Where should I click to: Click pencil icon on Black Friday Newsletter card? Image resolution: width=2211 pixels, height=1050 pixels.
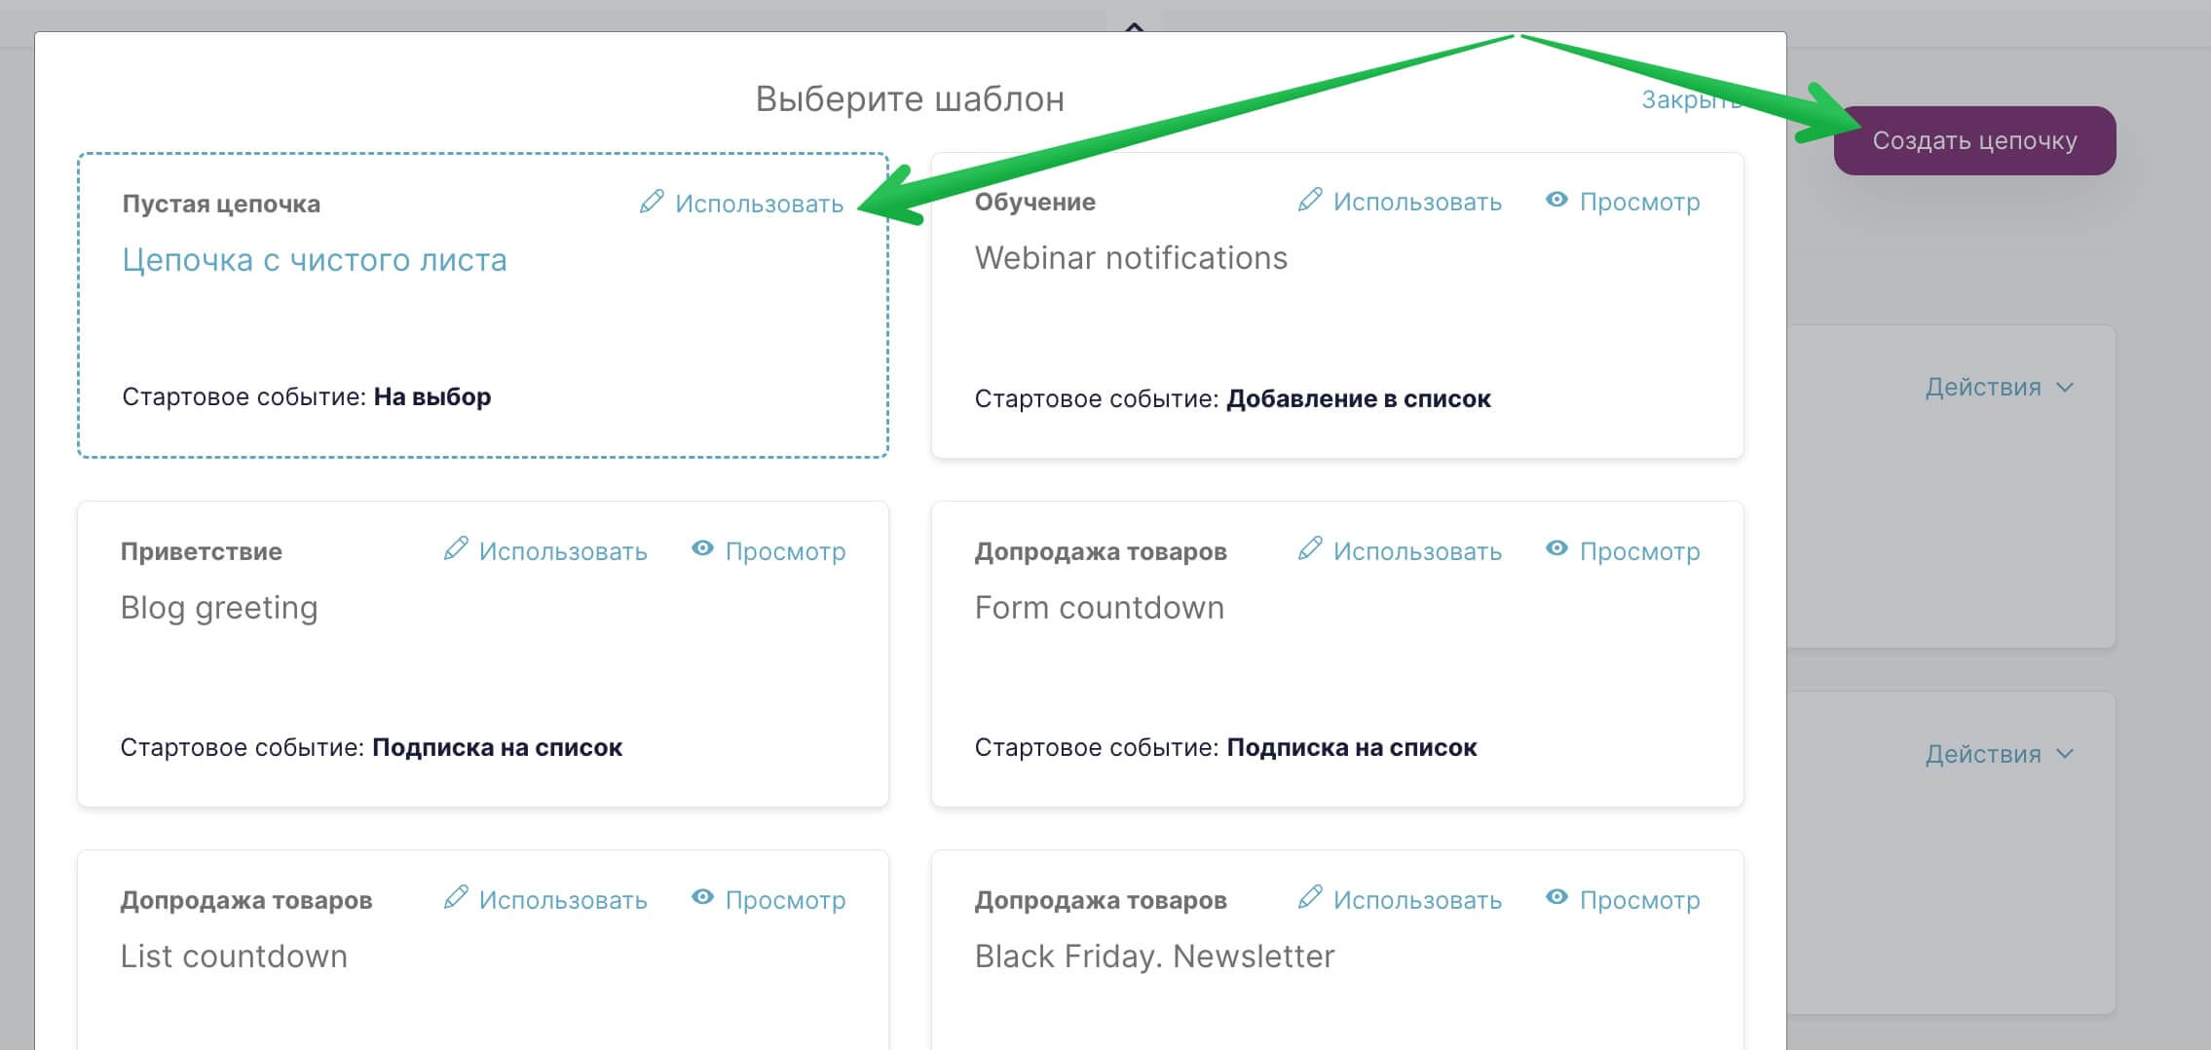[x=1310, y=897]
